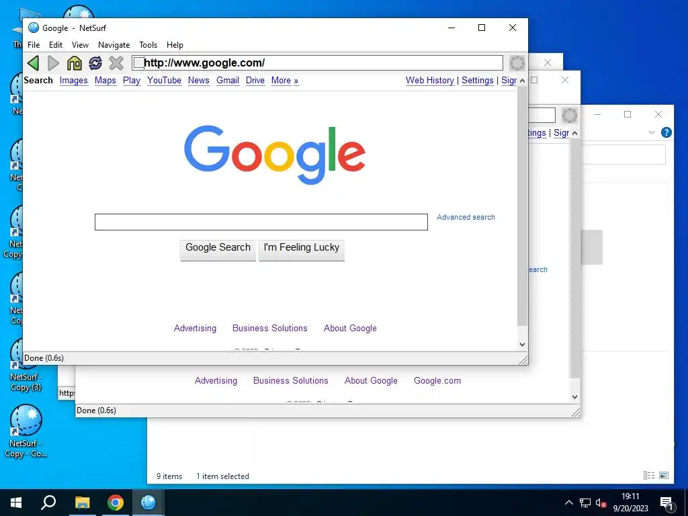Click the Google logo image
The width and height of the screenshot is (688, 516).
coord(275,155)
